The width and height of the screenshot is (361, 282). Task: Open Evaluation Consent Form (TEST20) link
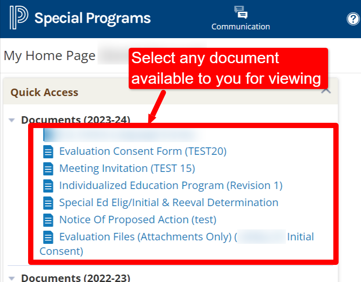click(143, 151)
